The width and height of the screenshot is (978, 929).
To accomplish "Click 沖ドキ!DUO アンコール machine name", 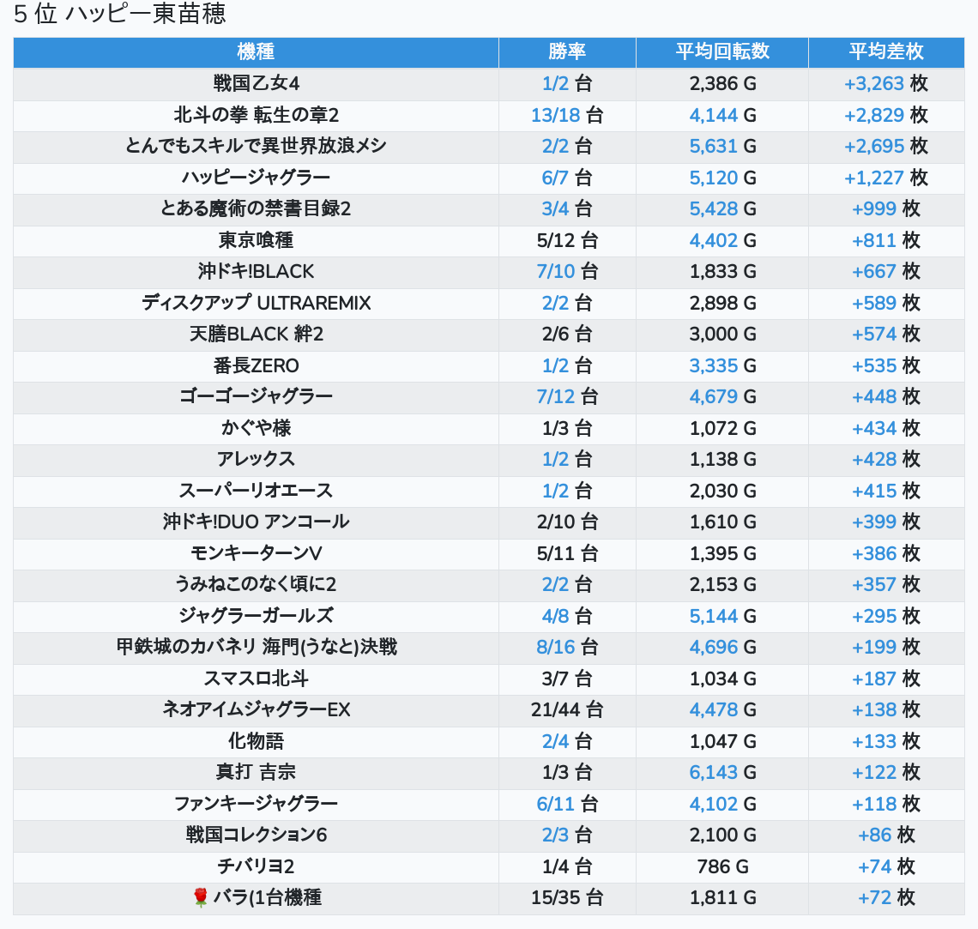I will click(x=256, y=522).
